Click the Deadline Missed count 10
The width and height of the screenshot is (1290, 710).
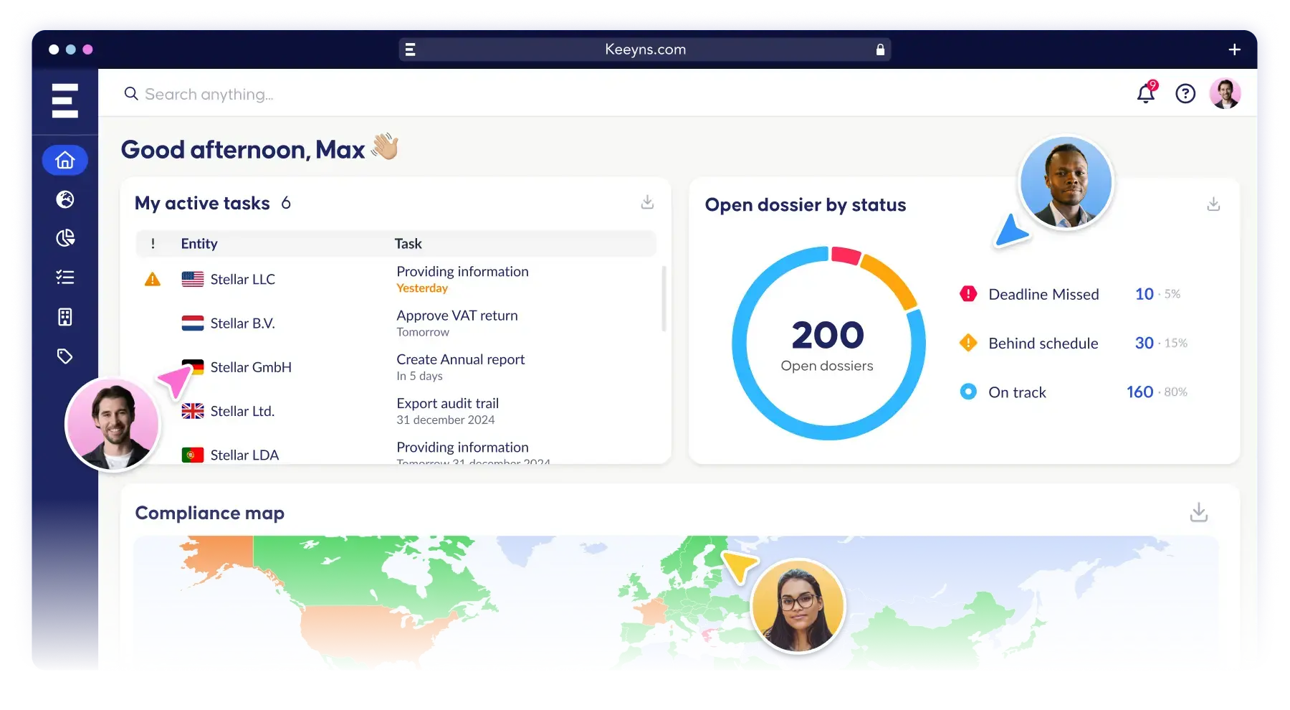1144,294
